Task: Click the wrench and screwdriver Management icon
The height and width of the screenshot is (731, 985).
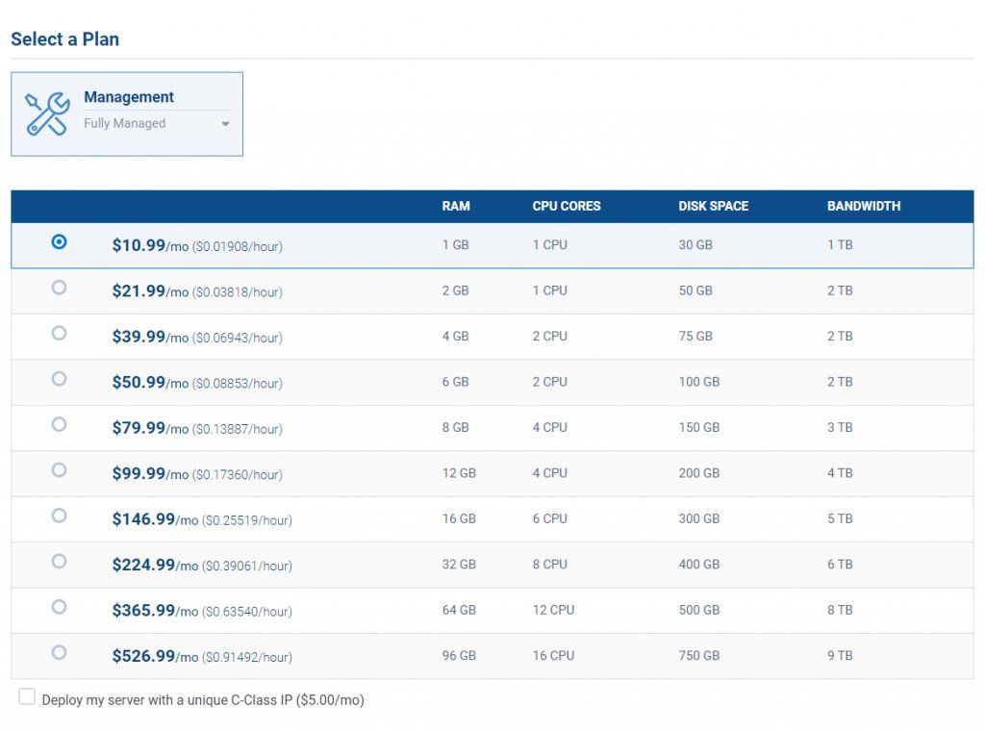Action: click(47, 113)
